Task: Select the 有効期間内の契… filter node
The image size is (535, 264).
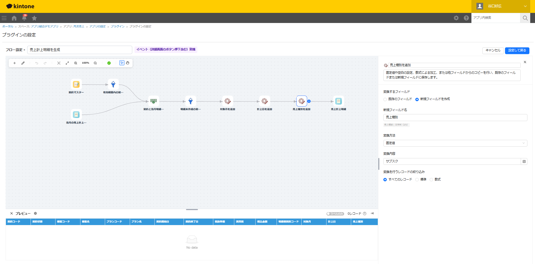Action: click(113, 84)
